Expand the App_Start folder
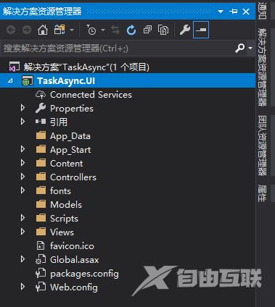The image size is (275, 307). (22, 149)
